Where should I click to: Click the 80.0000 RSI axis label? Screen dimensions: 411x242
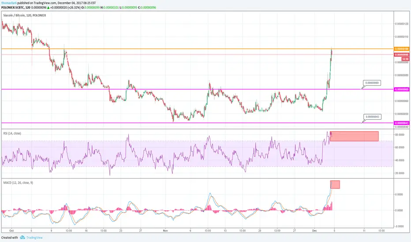399,135
